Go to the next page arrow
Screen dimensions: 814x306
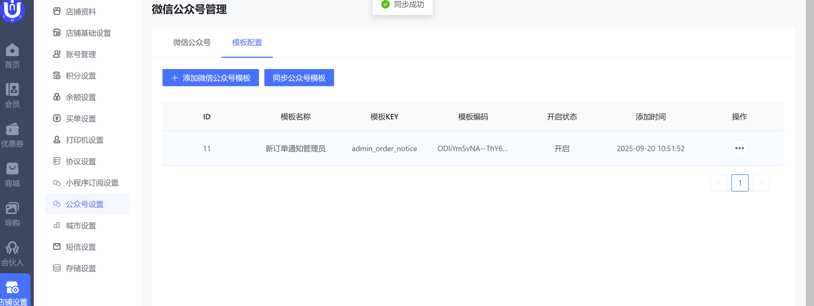coord(761,183)
